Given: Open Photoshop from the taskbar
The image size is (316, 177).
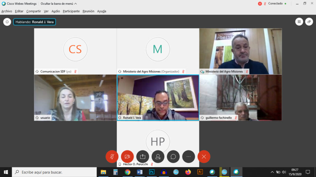Looking at the screenshot, I should (x=152, y=172).
